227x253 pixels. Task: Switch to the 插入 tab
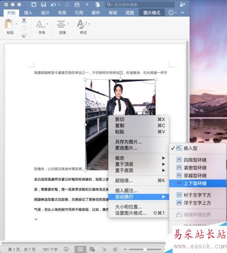pyautogui.click(x=28, y=13)
